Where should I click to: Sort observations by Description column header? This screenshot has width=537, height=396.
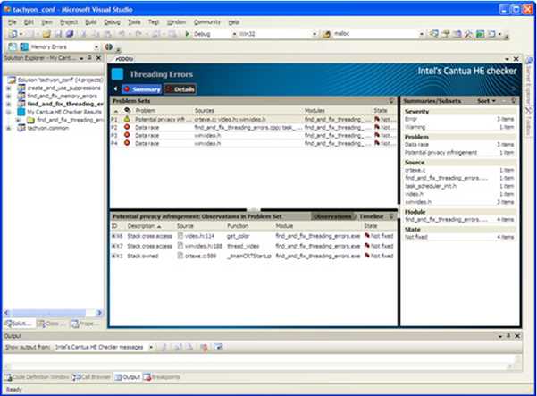[145, 226]
